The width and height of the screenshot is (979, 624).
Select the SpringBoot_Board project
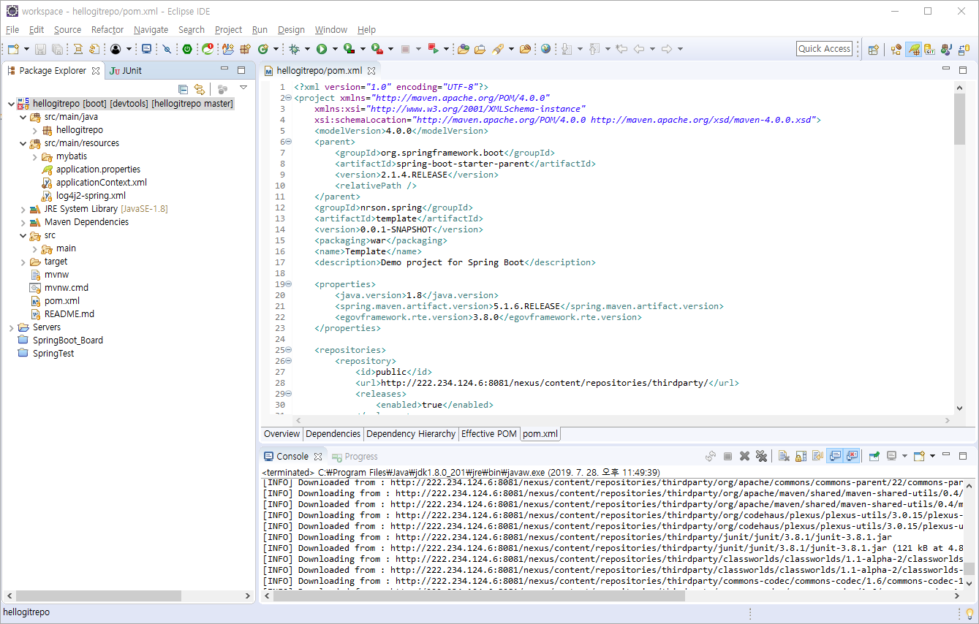pos(67,340)
